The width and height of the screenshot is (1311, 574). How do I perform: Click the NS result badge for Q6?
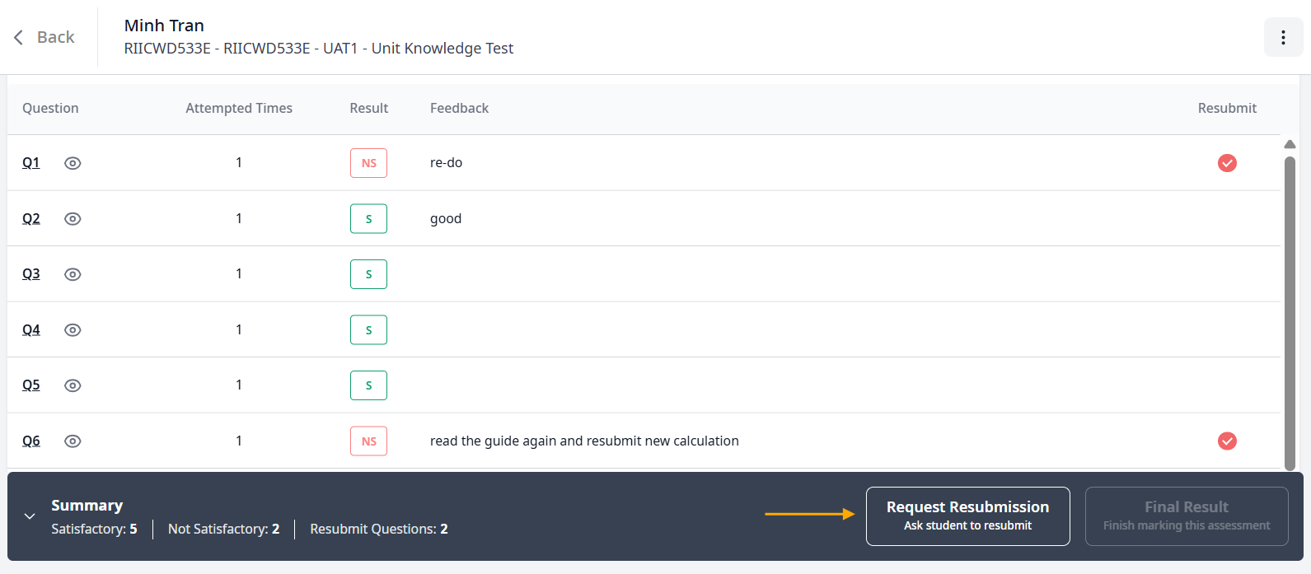pyautogui.click(x=368, y=441)
